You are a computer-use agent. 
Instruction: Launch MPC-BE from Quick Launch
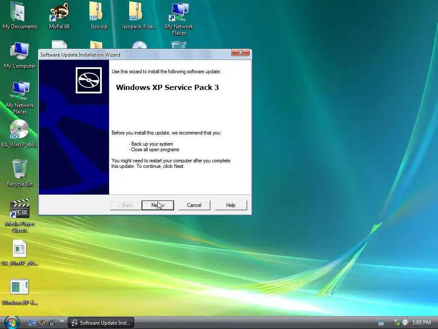click(x=52, y=323)
